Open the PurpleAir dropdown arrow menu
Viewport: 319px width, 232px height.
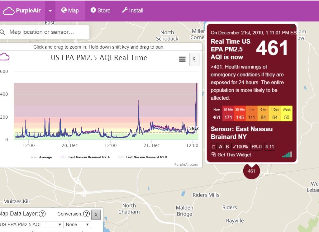(50, 11)
